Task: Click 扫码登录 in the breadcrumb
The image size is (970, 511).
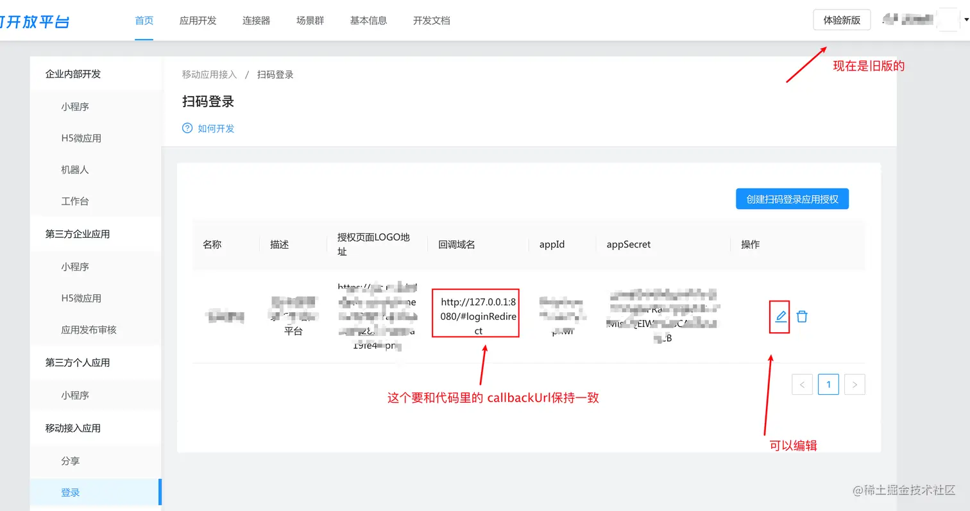Action: 275,74
